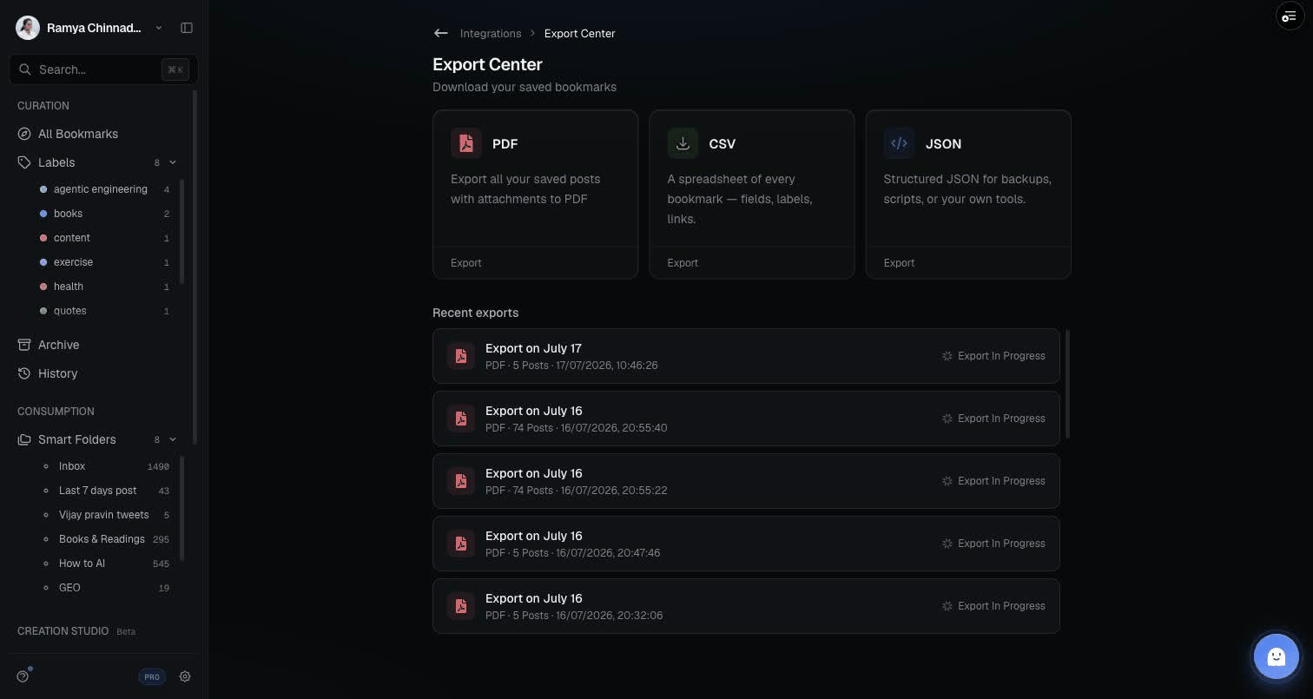Click the books label blue dot
This screenshot has height=699, width=1313.
coord(43,214)
